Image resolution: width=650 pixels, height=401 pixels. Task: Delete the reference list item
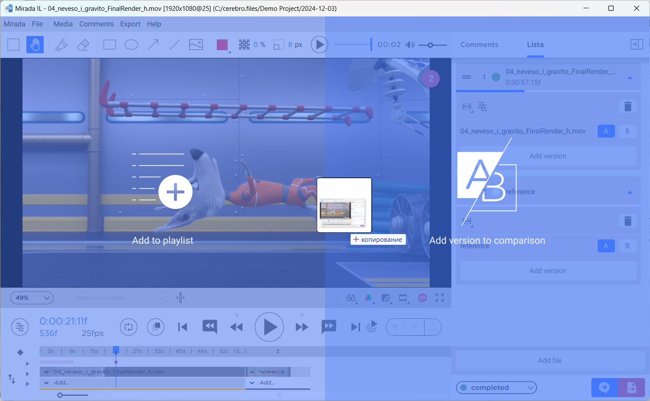628,221
